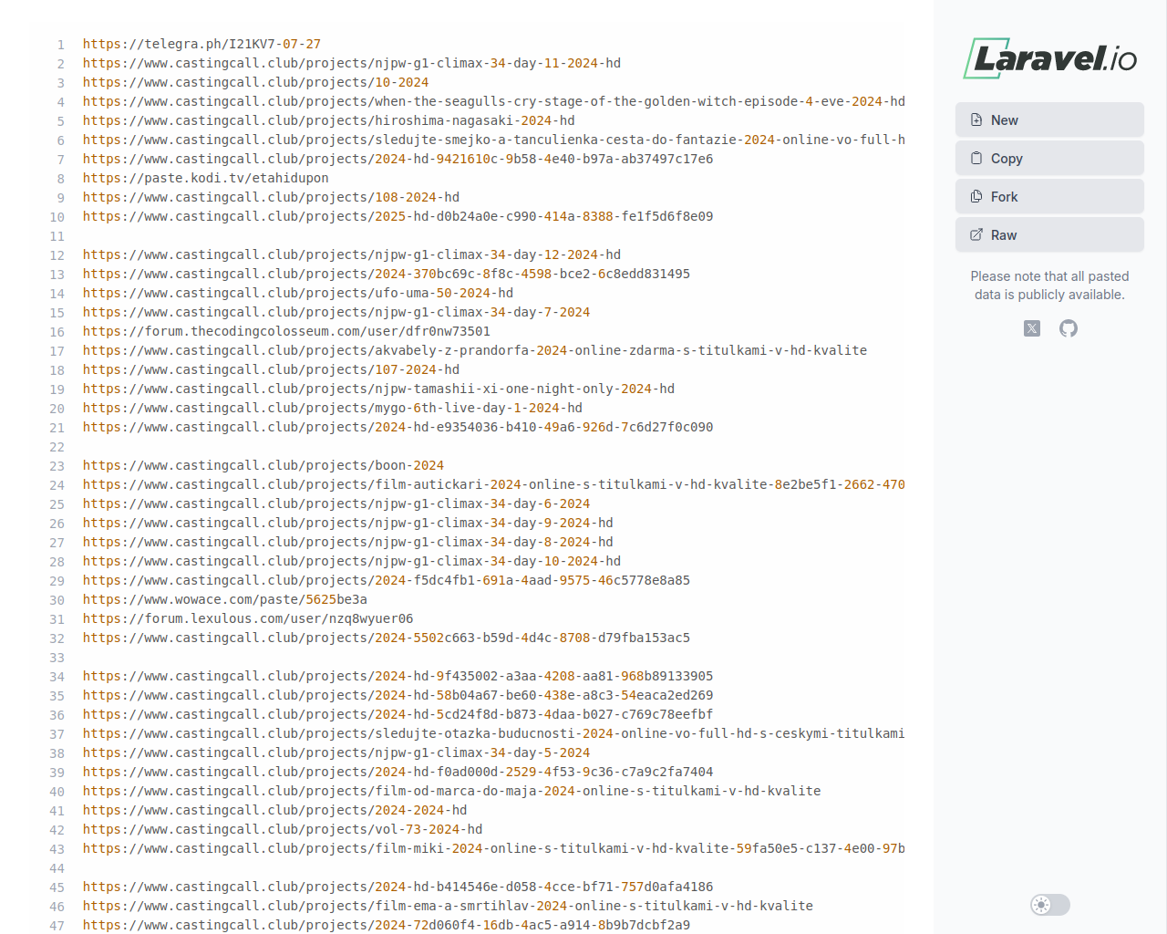Click the njpw-g1-climax-34-day-6-2024 URL

point(336,503)
